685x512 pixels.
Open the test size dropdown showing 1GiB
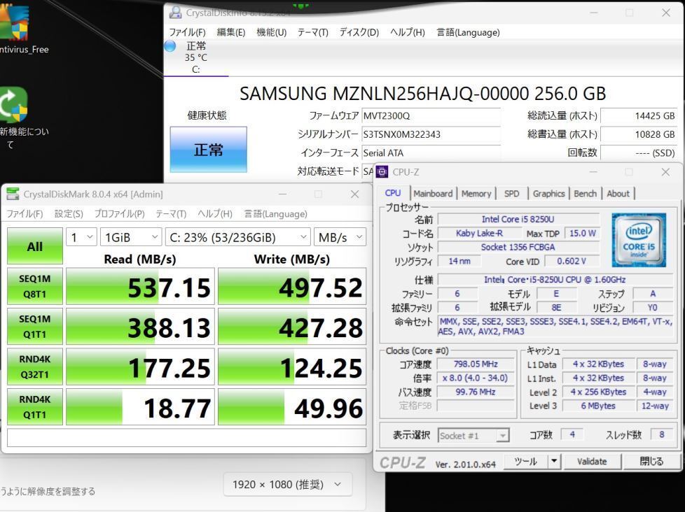click(x=130, y=237)
